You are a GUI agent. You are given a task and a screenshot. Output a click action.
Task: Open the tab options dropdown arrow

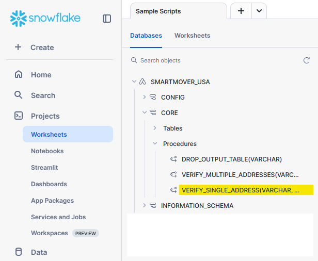(x=259, y=11)
